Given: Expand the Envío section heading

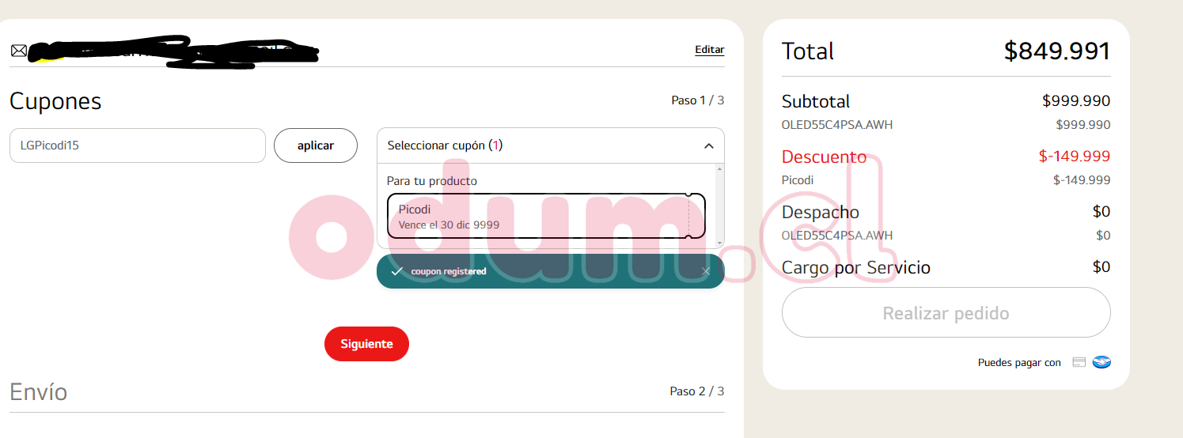Looking at the screenshot, I should [39, 392].
